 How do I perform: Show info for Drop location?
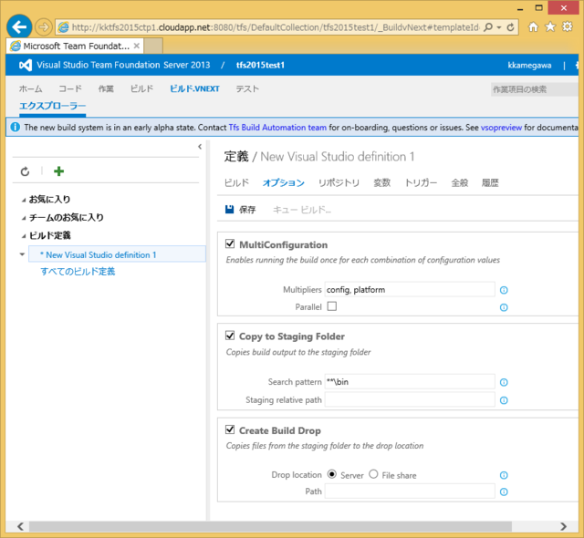504,475
